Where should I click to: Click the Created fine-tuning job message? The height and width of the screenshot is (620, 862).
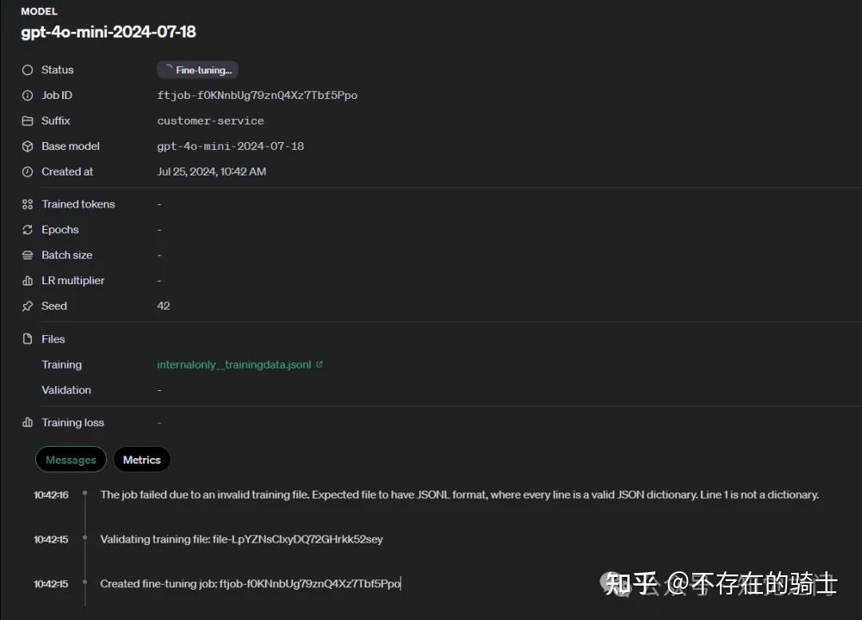coord(250,584)
